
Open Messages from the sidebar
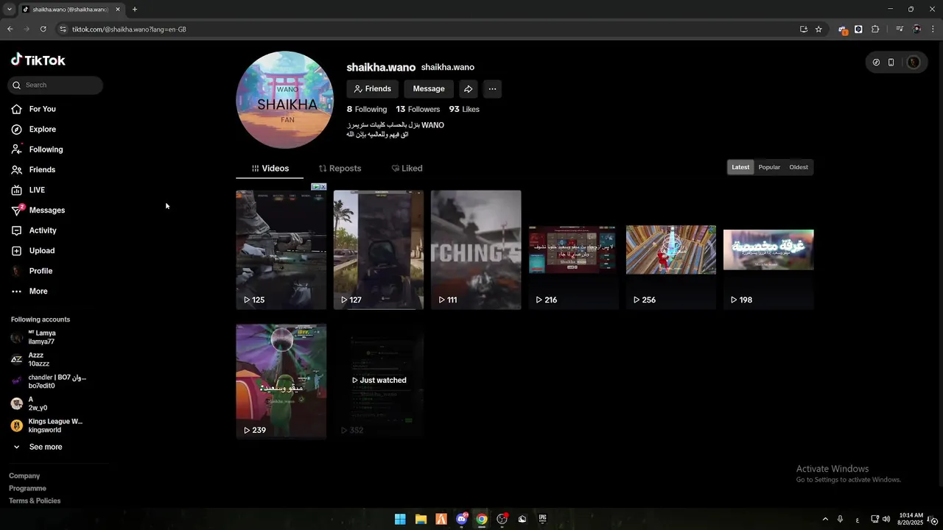click(x=38, y=211)
